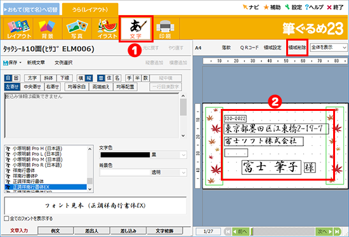Toggle 太字 bold formatting
This screenshot has height=237, width=349.
(32, 78)
